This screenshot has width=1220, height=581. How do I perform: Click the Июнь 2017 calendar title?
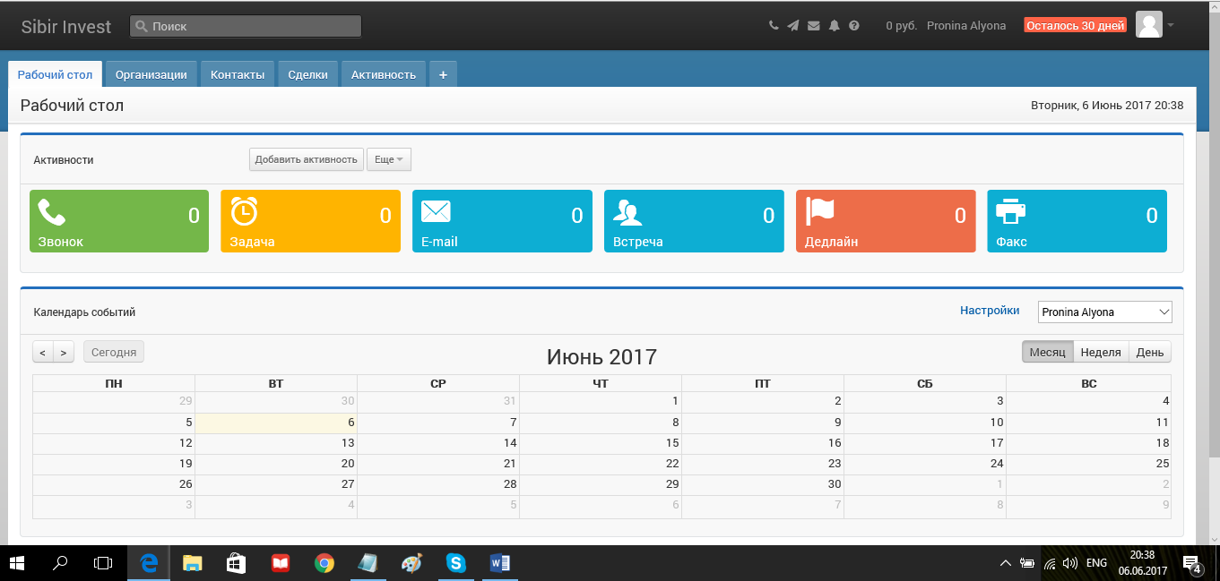point(601,356)
